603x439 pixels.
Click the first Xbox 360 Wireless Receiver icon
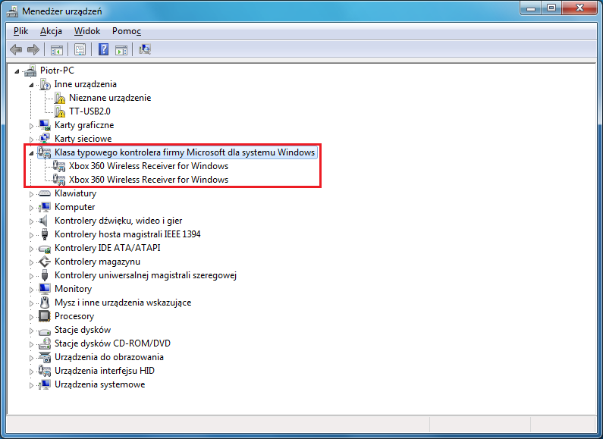click(59, 166)
